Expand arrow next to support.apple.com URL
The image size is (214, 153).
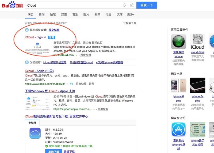click(x=94, y=109)
